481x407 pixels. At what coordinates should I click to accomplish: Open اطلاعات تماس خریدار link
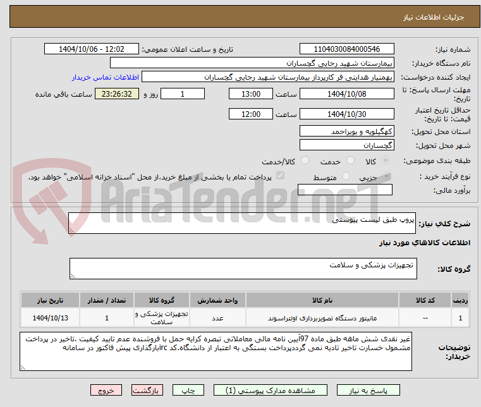tap(106, 77)
